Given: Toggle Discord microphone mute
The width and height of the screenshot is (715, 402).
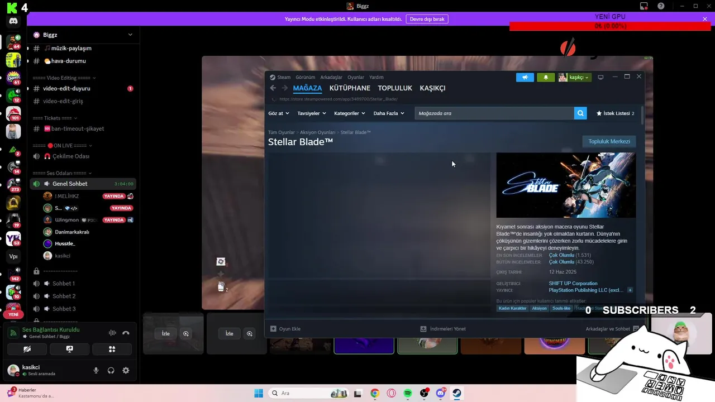Looking at the screenshot, I should tap(96, 370).
